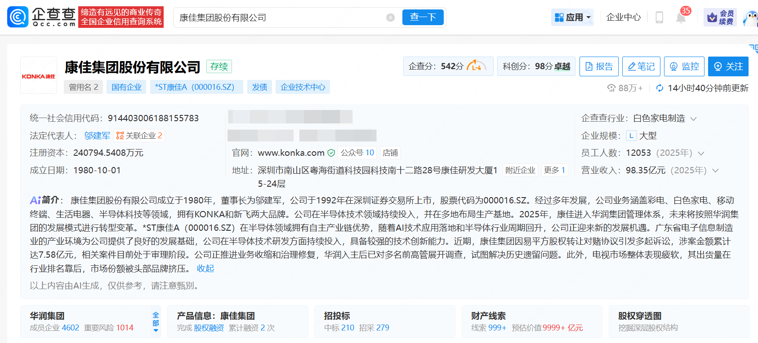Go to 企业中心

pos(624,18)
